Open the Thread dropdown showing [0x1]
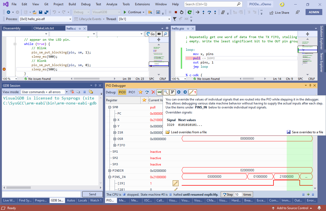This screenshot has width=326, height=211. pos(144,19)
